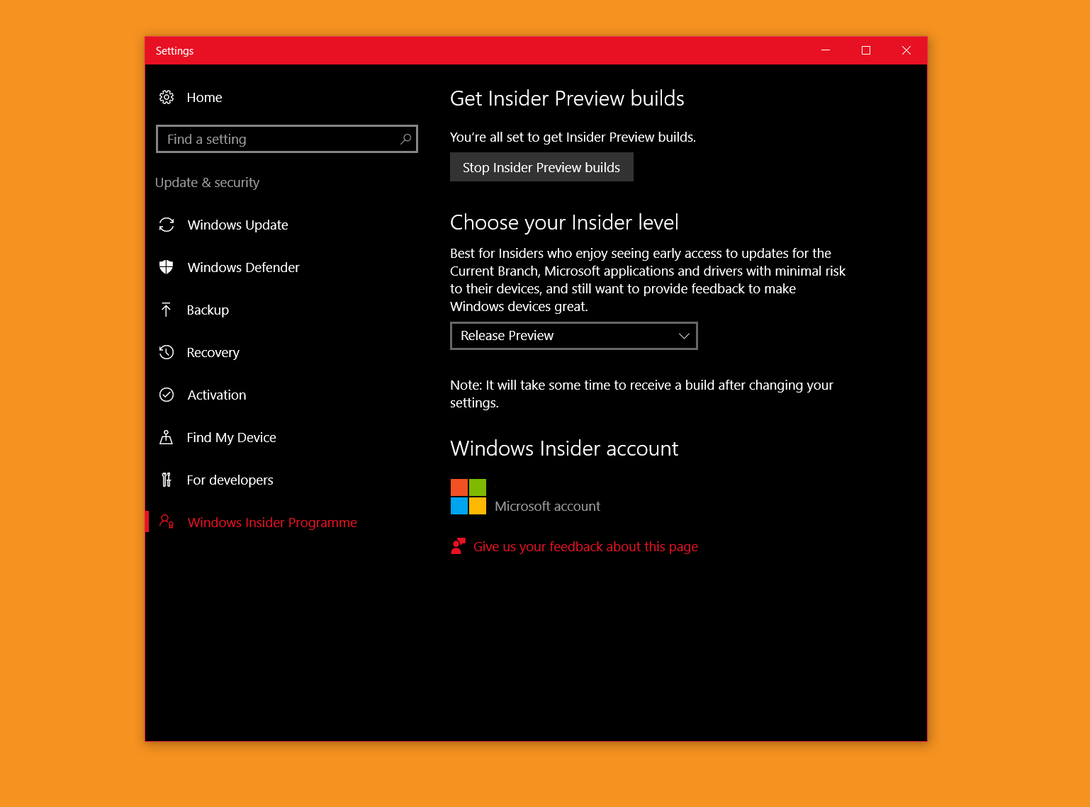Open the Home settings page
The width and height of the screenshot is (1090, 807).
coord(204,97)
